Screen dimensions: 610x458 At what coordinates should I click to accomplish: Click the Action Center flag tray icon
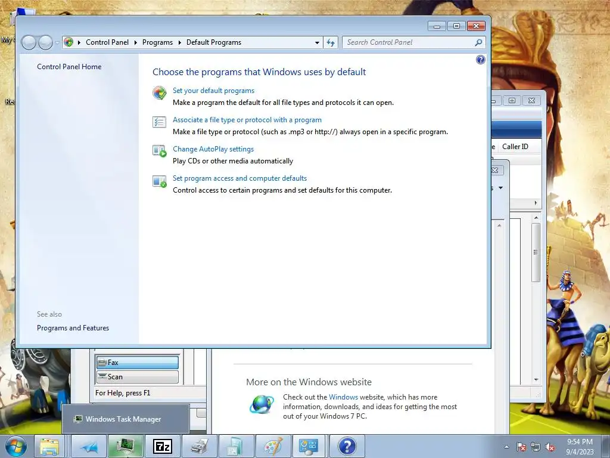(521, 447)
